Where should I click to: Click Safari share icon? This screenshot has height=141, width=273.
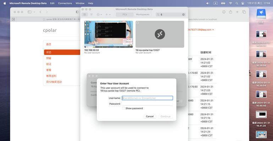pyautogui.click(x=231, y=12)
